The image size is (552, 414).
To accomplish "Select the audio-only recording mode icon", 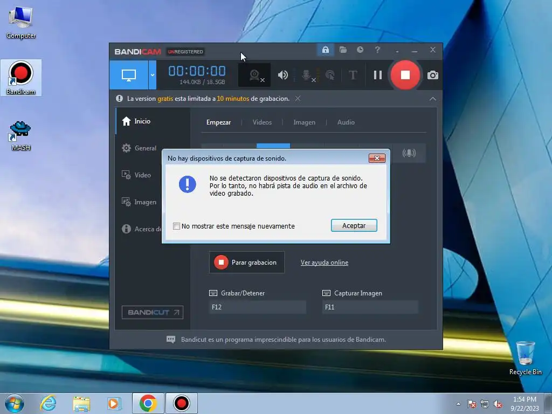I will pos(409,153).
